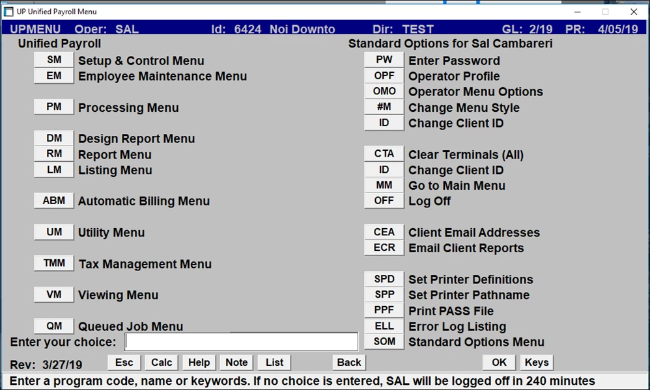This screenshot has width=650, height=390.
Task: Click the EM Employee Maintenance button
Action: pyautogui.click(x=54, y=75)
